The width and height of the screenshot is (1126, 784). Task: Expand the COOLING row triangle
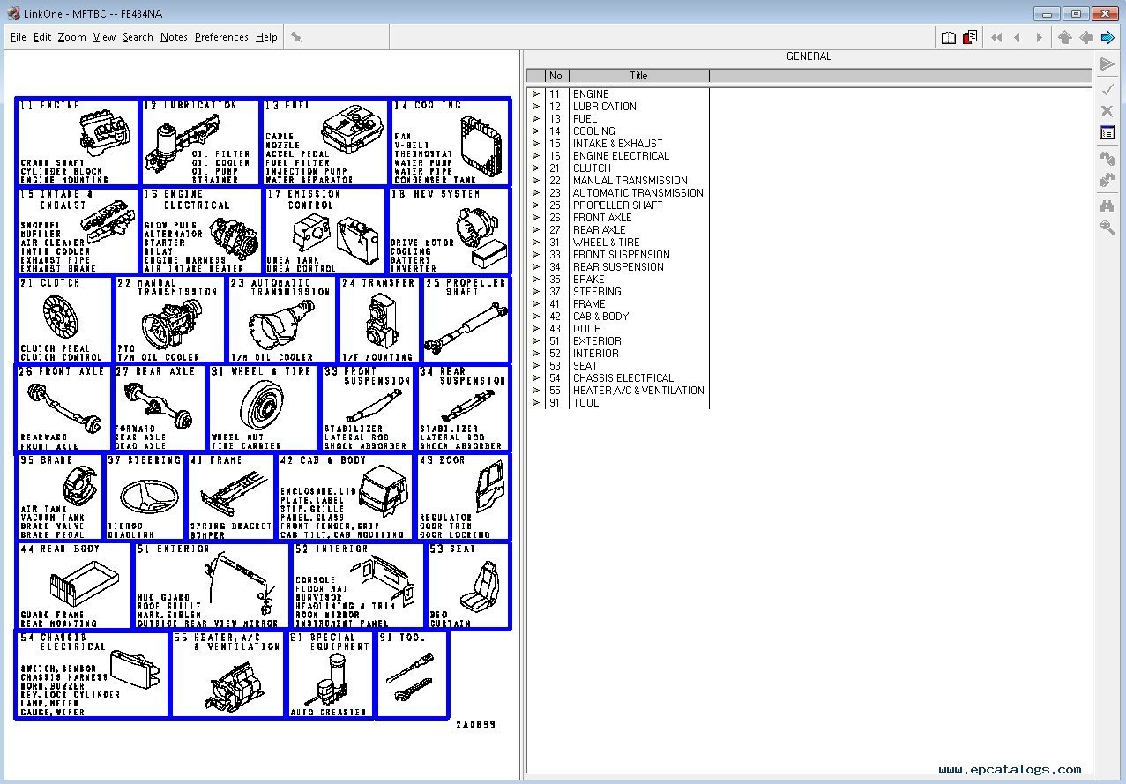(535, 131)
